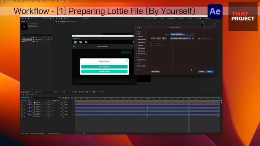Viewport: 260px width, 146px height.
Task: Click the Interpret Footage icon in Project panel
Action: [22, 92]
